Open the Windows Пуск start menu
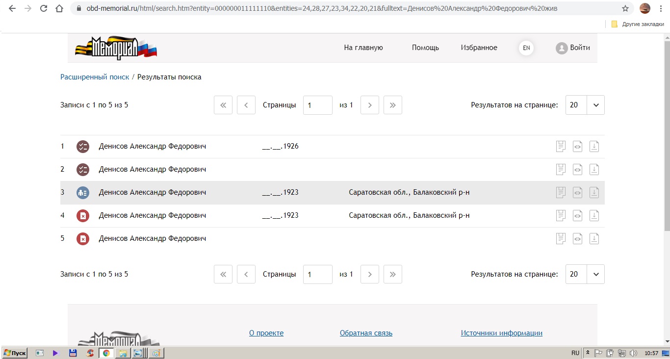 [x=15, y=353]
